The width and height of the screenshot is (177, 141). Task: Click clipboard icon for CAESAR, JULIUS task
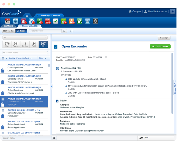(3, 116)
